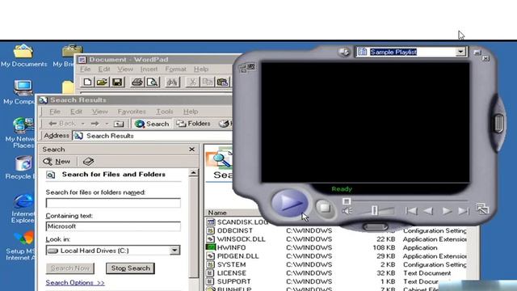Cut the selection in WordPad
Viewport: 517px width, 291px height.
pos(192,82)
